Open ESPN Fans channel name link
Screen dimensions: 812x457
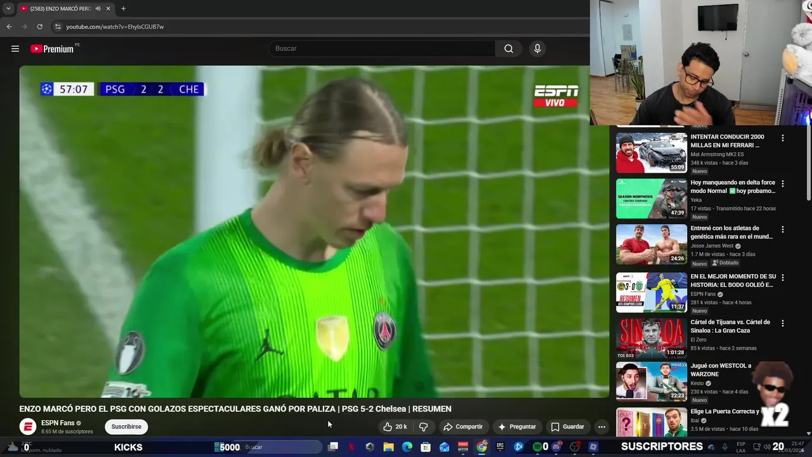58,423
